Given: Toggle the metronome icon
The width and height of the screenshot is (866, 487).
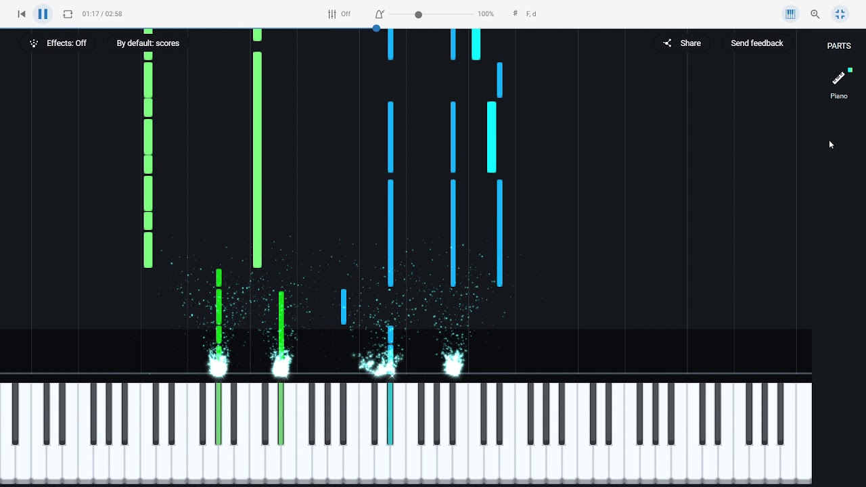Looking at the screenshot, I should click(380, 14).
